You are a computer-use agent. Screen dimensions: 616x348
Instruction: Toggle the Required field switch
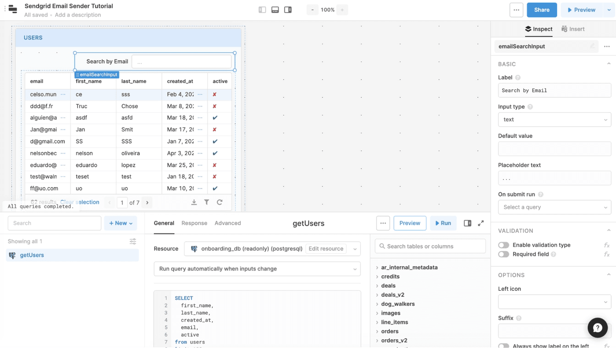[504, 254]
